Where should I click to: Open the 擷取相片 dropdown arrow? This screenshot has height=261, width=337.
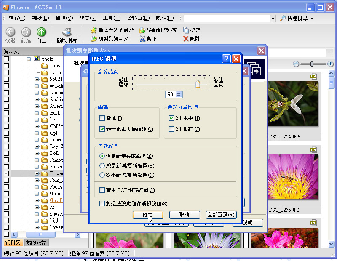click(78, 35)
